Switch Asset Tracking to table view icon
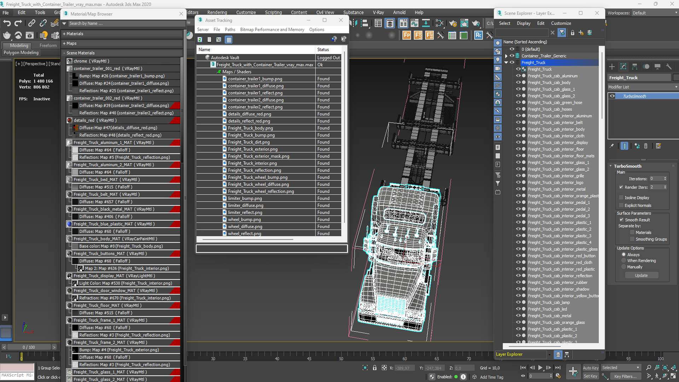 point(229,40)
